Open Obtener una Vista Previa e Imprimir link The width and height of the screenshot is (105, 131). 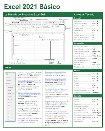pyautogui.click(x=29, y=94)
